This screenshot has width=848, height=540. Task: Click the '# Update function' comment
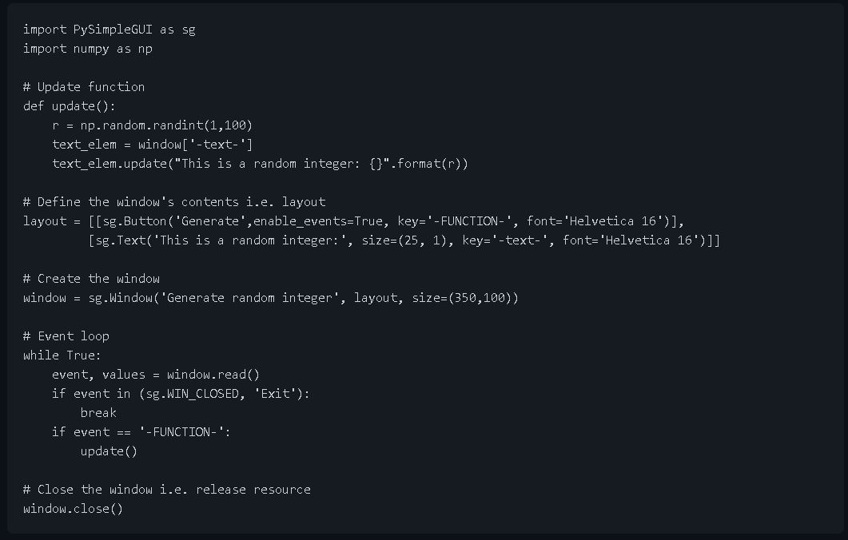[84, 87]
